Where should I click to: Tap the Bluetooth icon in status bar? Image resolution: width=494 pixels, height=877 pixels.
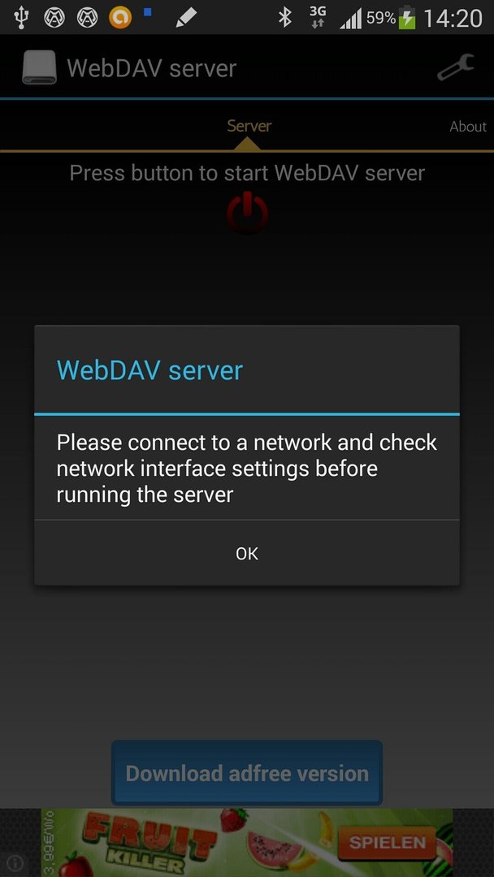tap(285, 18)
